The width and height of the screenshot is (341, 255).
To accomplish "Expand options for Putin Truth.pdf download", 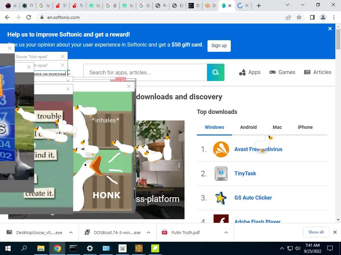I will click(226, 232).
